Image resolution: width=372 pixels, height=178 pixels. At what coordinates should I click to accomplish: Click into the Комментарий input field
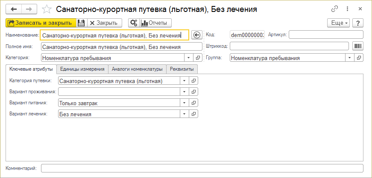pos(202,168)
